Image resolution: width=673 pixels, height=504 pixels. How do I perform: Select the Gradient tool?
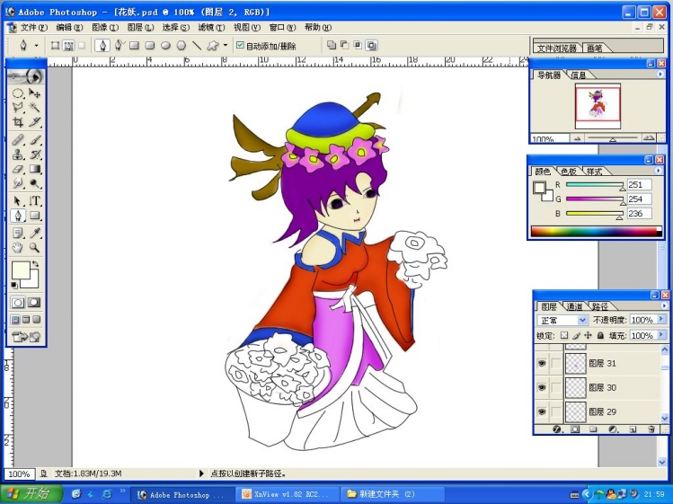tap(34, 169)
